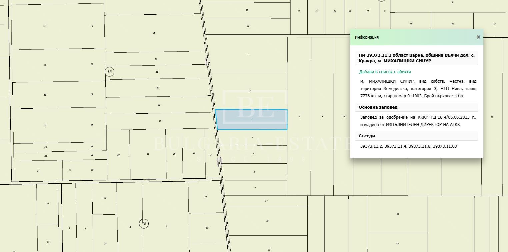This screenshot has height=252, width=508.
Task: Click the 'Основна заповед' section header
Action: (x=378, y=107)
